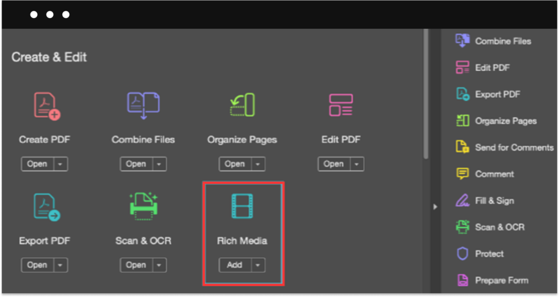Select the Scan & OCR printer icon
559x297 pixels.
tap(143, 207)
